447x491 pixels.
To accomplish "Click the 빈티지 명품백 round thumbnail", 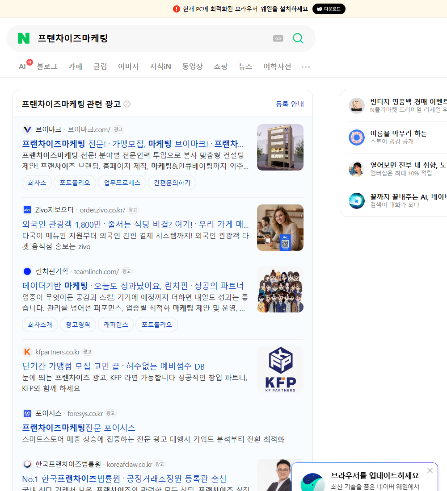I will (357, 105).
